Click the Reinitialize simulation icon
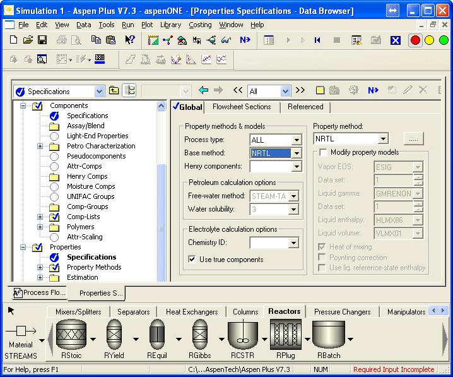Screen dimensions: 453x377 click(x=317, y=40)
